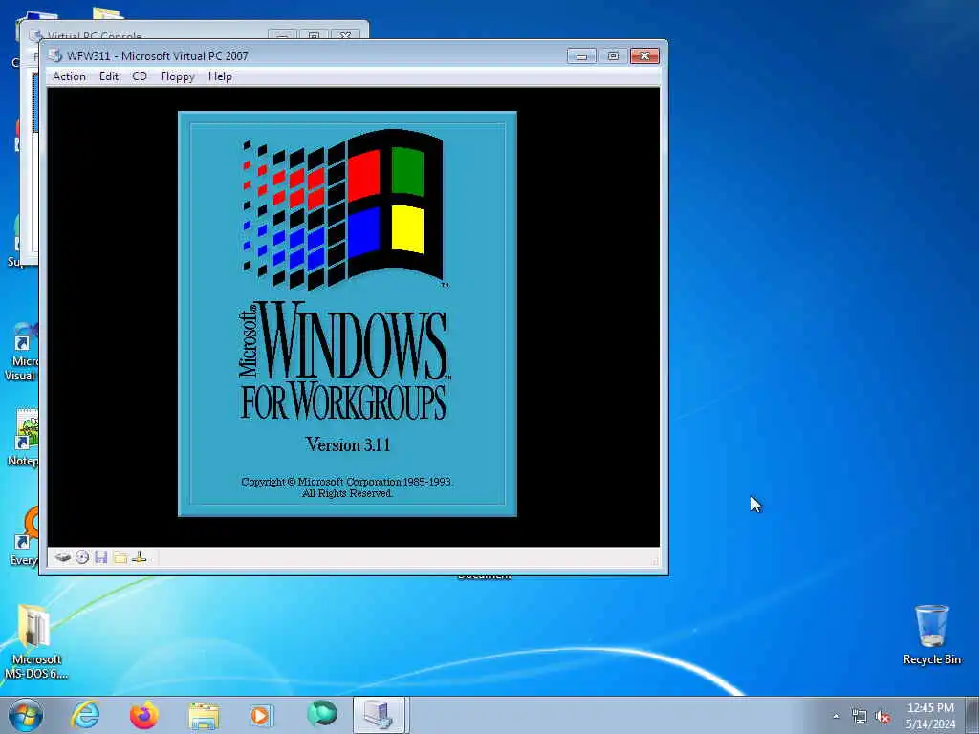979x734 pixels.
Task: Open the Windows Start menu
Action: click(26, 715)
